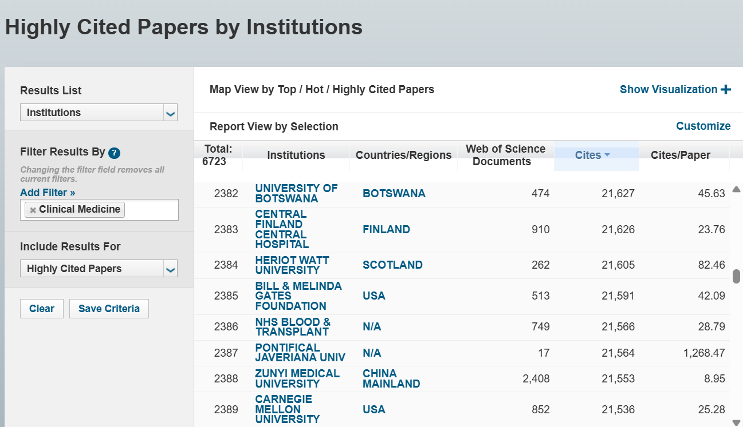Image resolution: width=743 pixels, height=427 pixels.
Task: Click the 28.79 cites per paper value
Action: click(711, 326)
